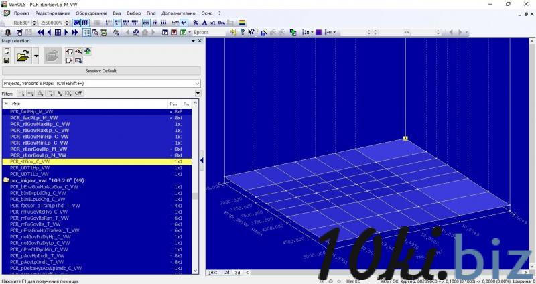Click the new blank project icon
The width and height of the screenshot is (536, 284).
pos(6,51)
